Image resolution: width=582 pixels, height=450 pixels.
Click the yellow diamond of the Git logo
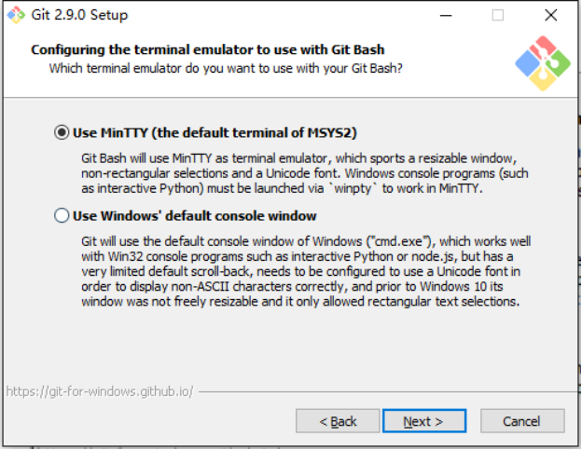pyautogui.click(x=543, y=79)
